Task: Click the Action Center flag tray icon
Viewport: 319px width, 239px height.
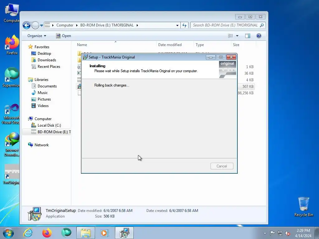Action: 272,233
